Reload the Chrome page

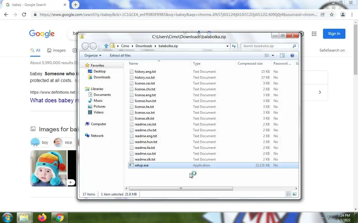(24, 14)
